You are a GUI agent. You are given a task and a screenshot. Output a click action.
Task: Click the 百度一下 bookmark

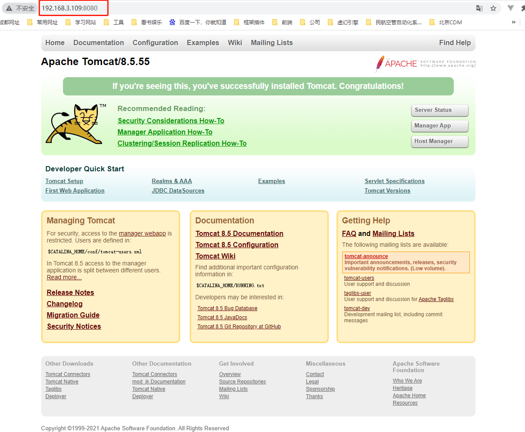click(x=196, y=22)
